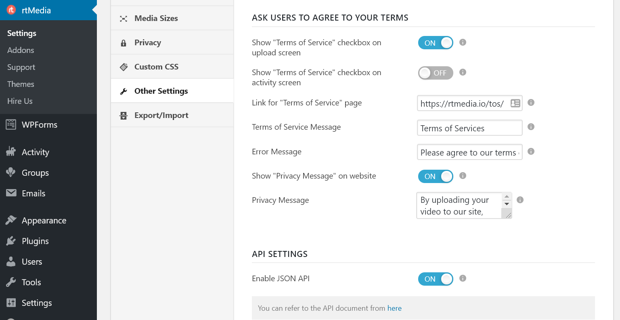Click the Export/Import icon
The height and width of the screenshot is (320, 620).
click(124, 115)
